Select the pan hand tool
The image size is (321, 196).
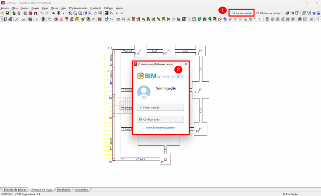[95, 13]
